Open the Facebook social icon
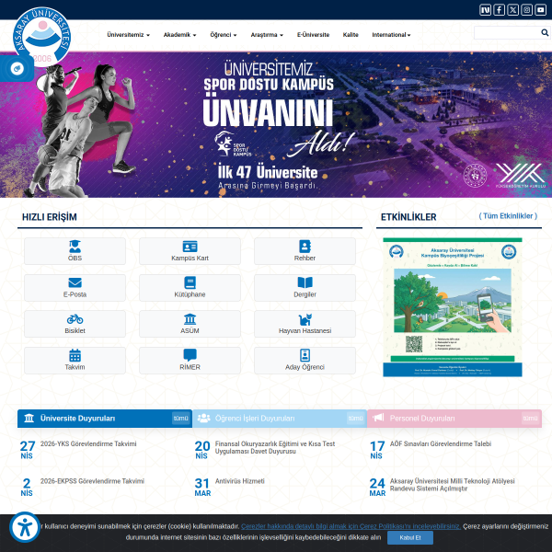The width and height of the screenshot is (552, 552). pyautogui.click(x=500, y=10)
